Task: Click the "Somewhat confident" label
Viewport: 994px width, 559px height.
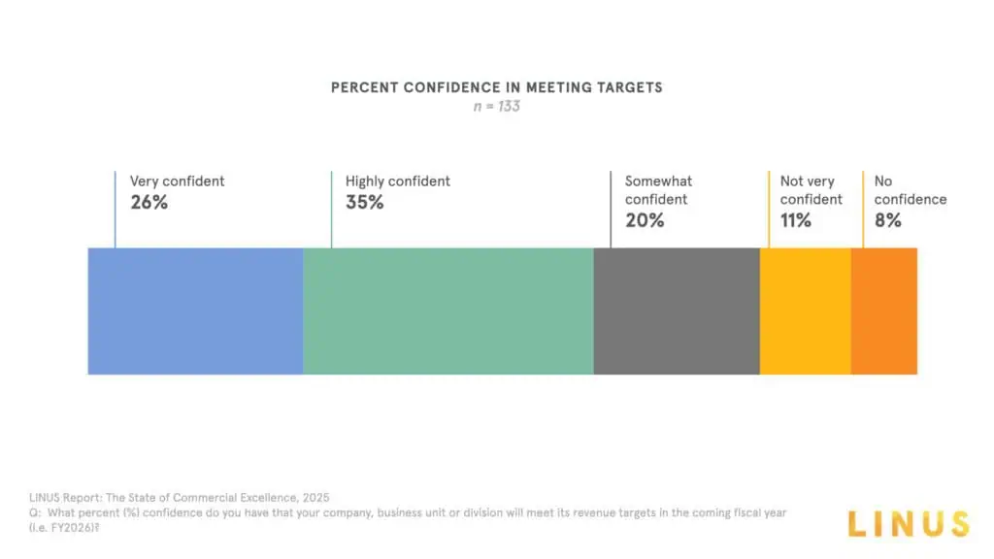Action: [x=658, y=190]
